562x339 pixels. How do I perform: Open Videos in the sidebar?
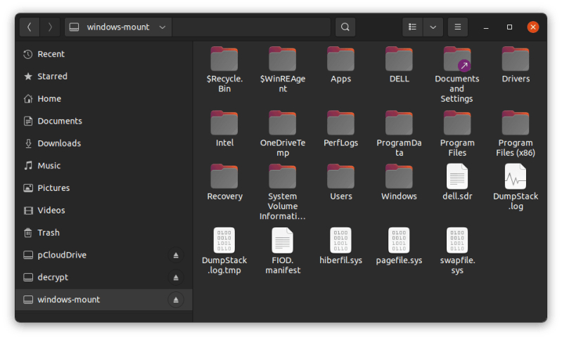coord(103,211)
